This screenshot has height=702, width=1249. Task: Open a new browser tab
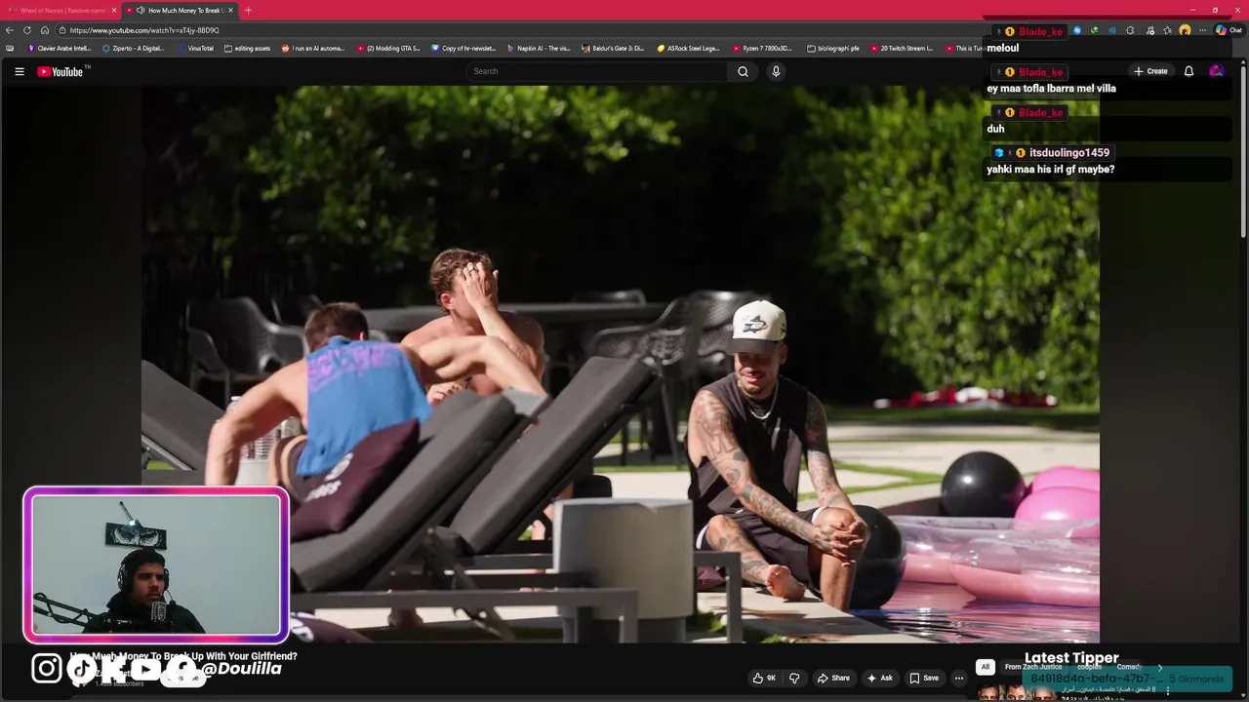248,10
